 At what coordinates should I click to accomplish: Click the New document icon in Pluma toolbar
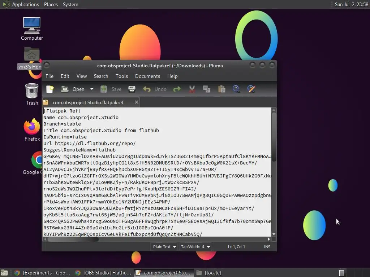click(x=50, y=89)
